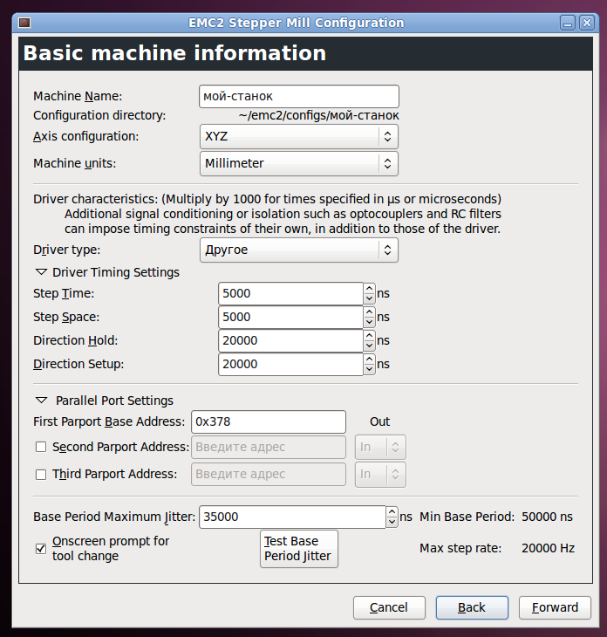607x637 pixels.
Task: Click the Max step rate 20000 Hz value
Action: (x=548, y=549)
